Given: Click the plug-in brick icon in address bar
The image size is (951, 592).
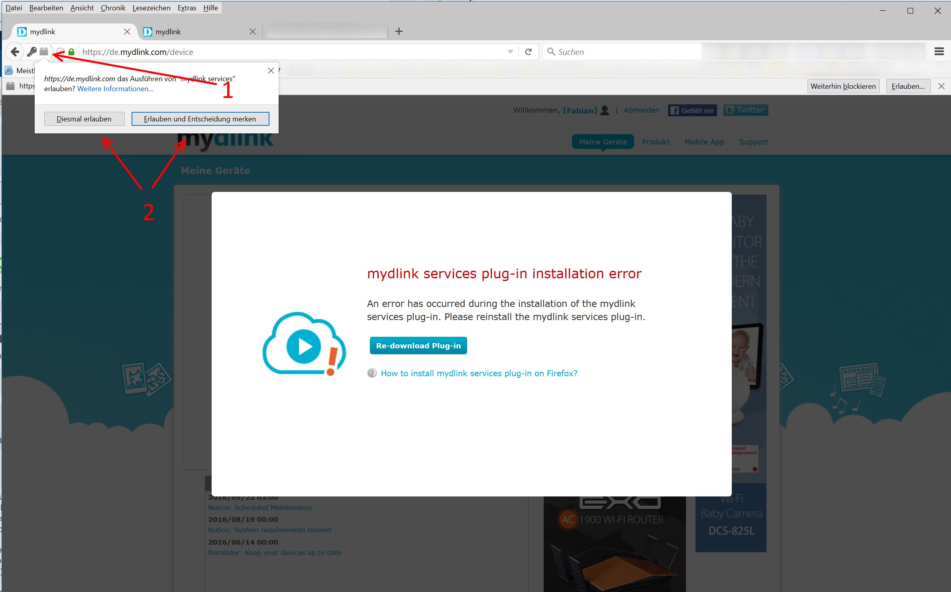Looking at the screenshot, I should 44,52.
